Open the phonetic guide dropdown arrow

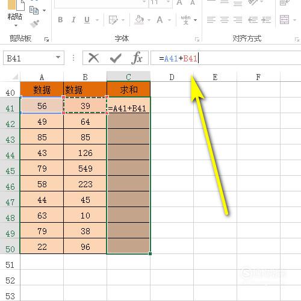click(196, 20)
